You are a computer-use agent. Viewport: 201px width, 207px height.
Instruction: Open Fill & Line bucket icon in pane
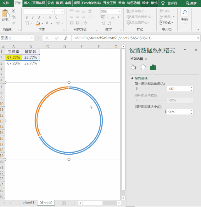coord(133,67)
